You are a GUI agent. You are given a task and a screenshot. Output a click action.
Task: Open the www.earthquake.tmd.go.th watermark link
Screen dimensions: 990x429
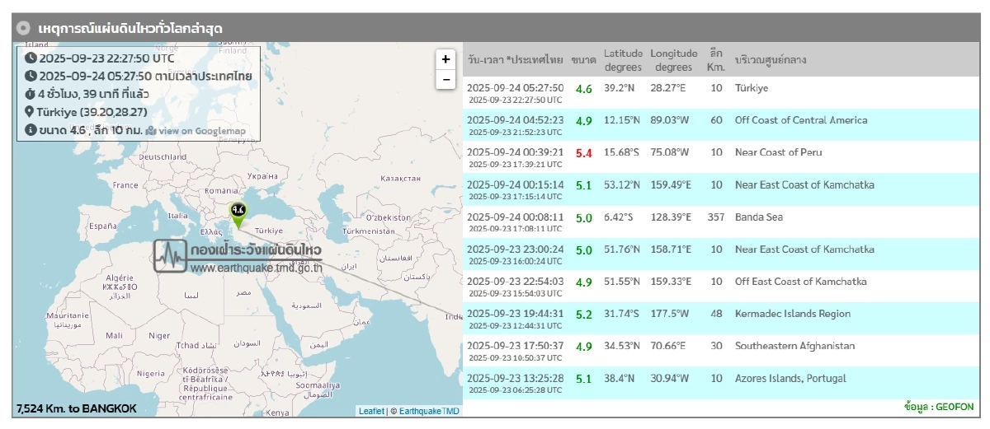[255, 268]
